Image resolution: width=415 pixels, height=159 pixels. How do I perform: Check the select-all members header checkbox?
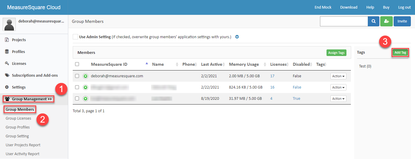click(x=77, y=64)
